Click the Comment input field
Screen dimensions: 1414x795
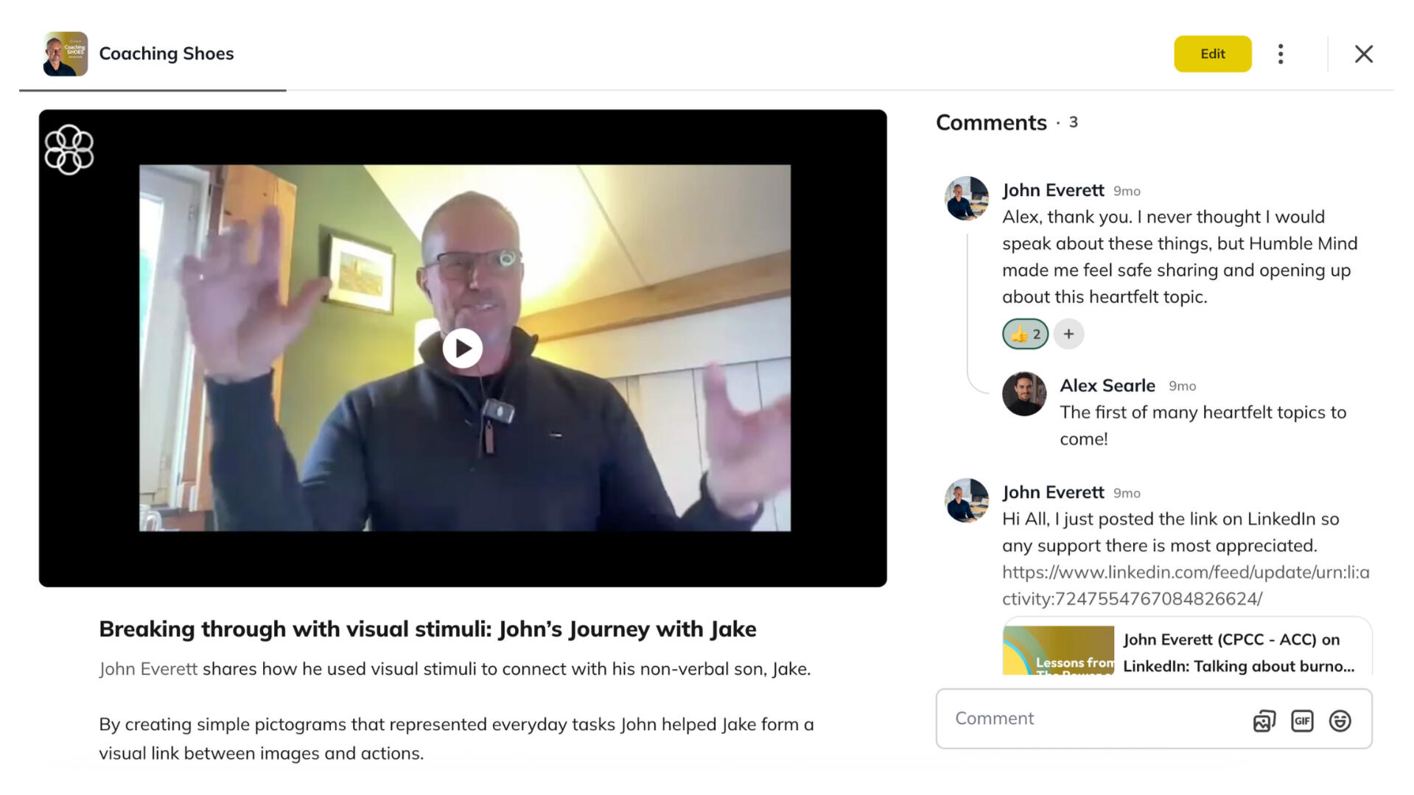point(1091,718)
